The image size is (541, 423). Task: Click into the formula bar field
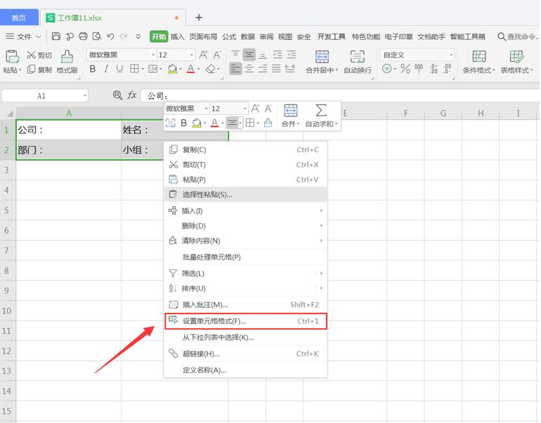[340, 95]
